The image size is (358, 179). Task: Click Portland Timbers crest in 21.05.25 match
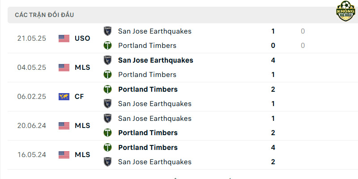(107, 46)
